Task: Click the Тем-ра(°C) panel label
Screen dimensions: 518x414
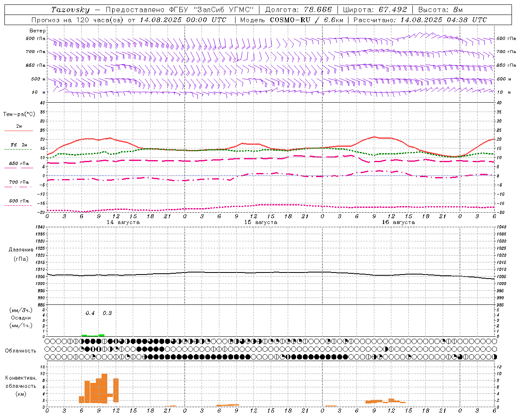Action: (x=19, y=114)
